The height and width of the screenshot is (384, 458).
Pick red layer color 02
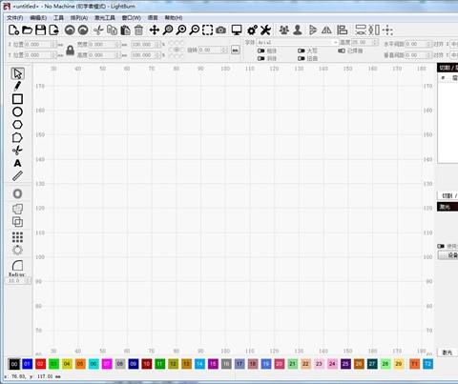pyautogui.click(x=40, y=364)
